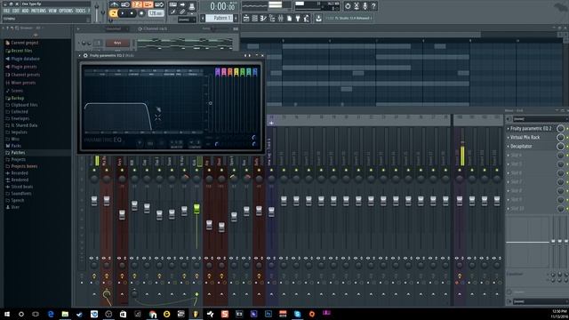Open EQ plugin window menu arrow

(x=79, y=55)
